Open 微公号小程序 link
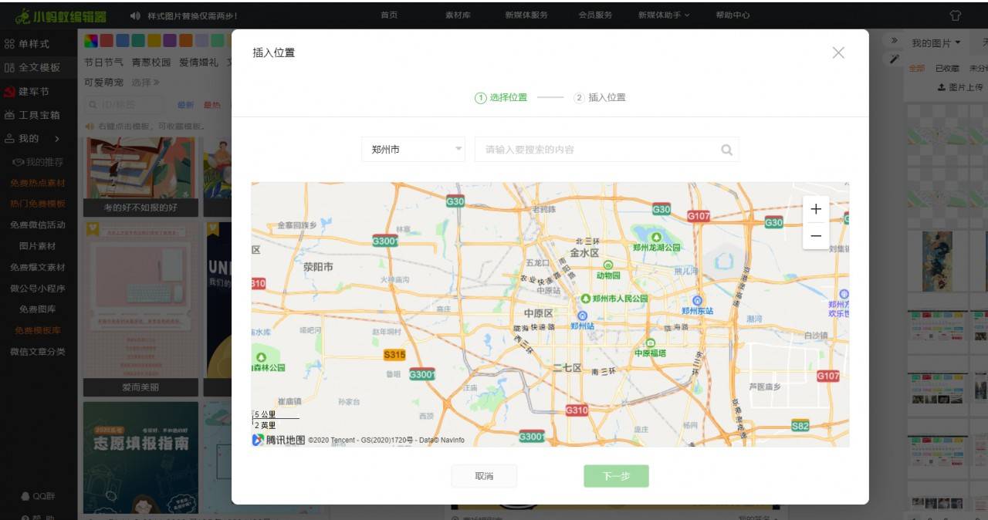988x520 pixels. 38,289
